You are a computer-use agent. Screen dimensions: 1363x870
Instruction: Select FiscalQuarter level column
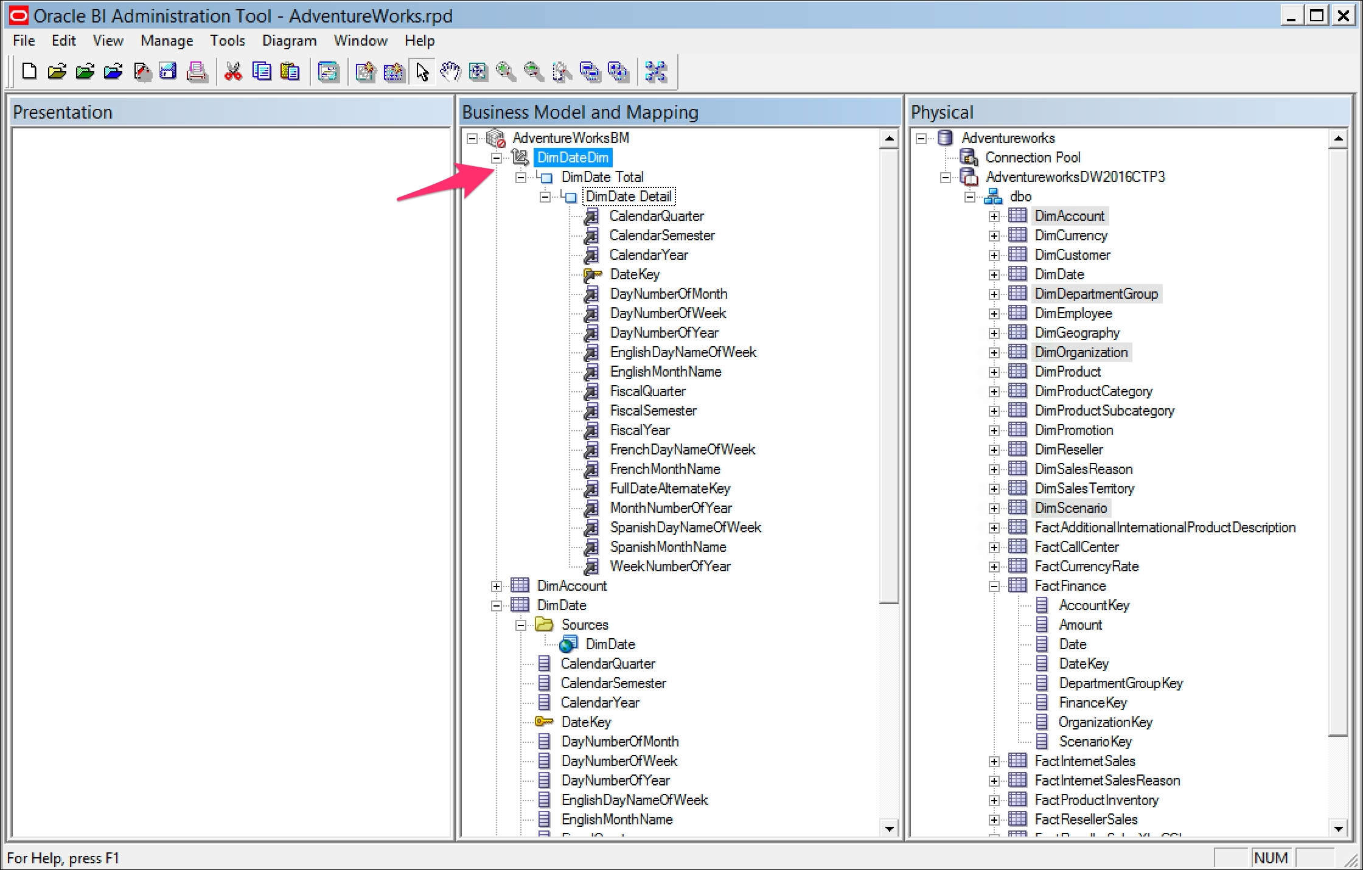click(x=648, y=391)
